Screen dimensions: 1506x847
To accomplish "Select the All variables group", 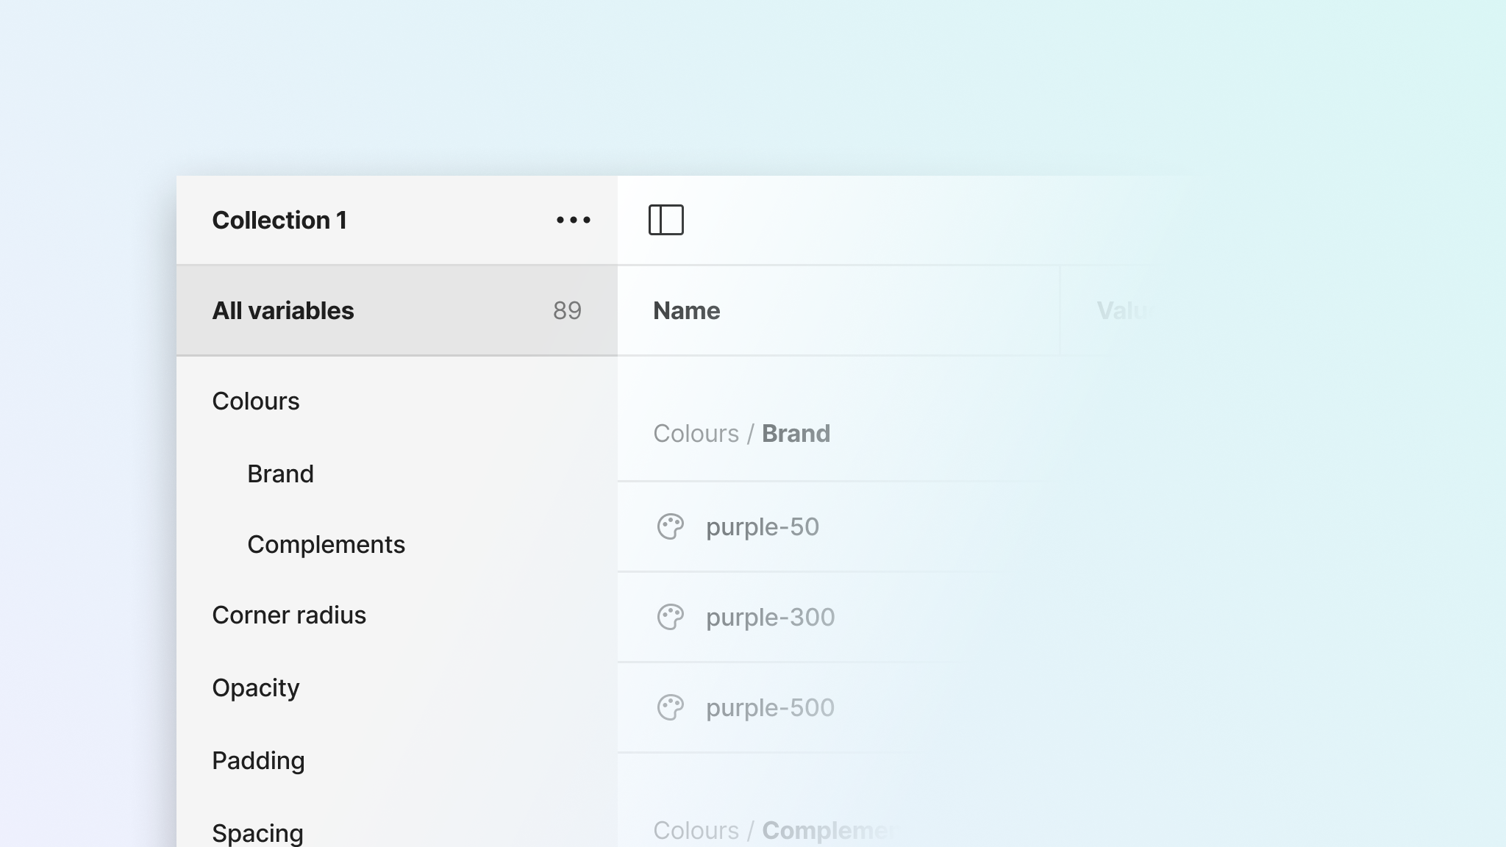I will 397,310.
